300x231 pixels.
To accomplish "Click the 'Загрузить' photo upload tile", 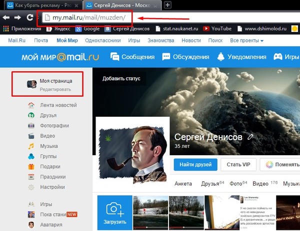I will pyautogui.click(x=115, y=213).
